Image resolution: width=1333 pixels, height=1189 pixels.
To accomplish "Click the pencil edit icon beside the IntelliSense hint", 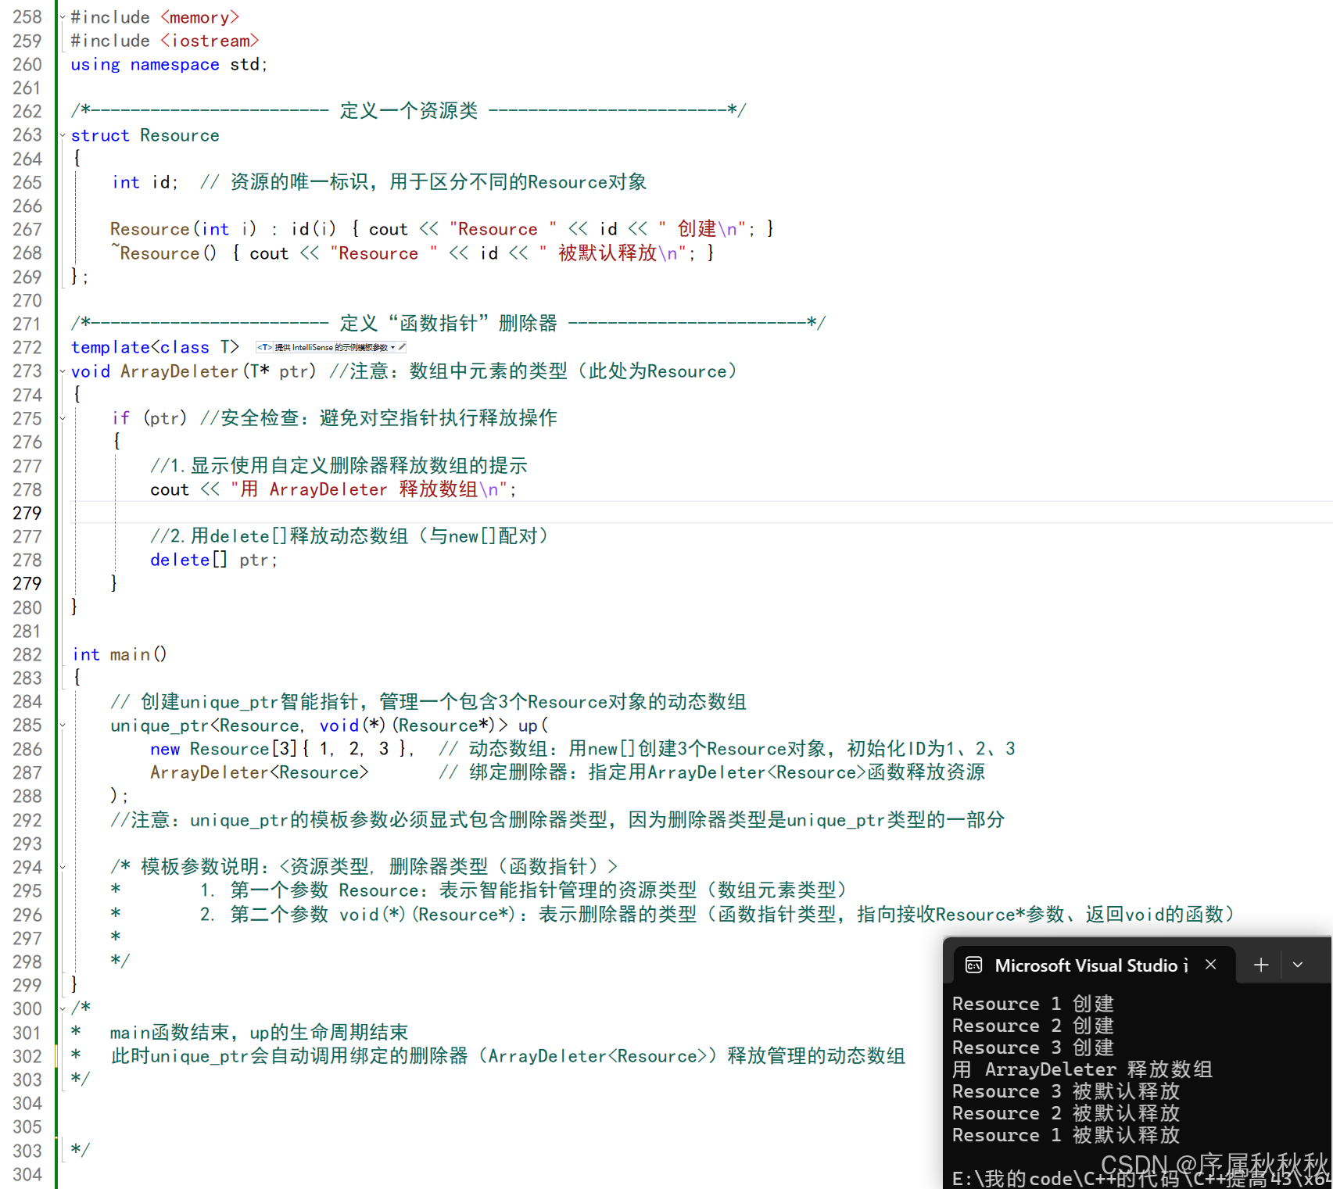I will (401, 347).
